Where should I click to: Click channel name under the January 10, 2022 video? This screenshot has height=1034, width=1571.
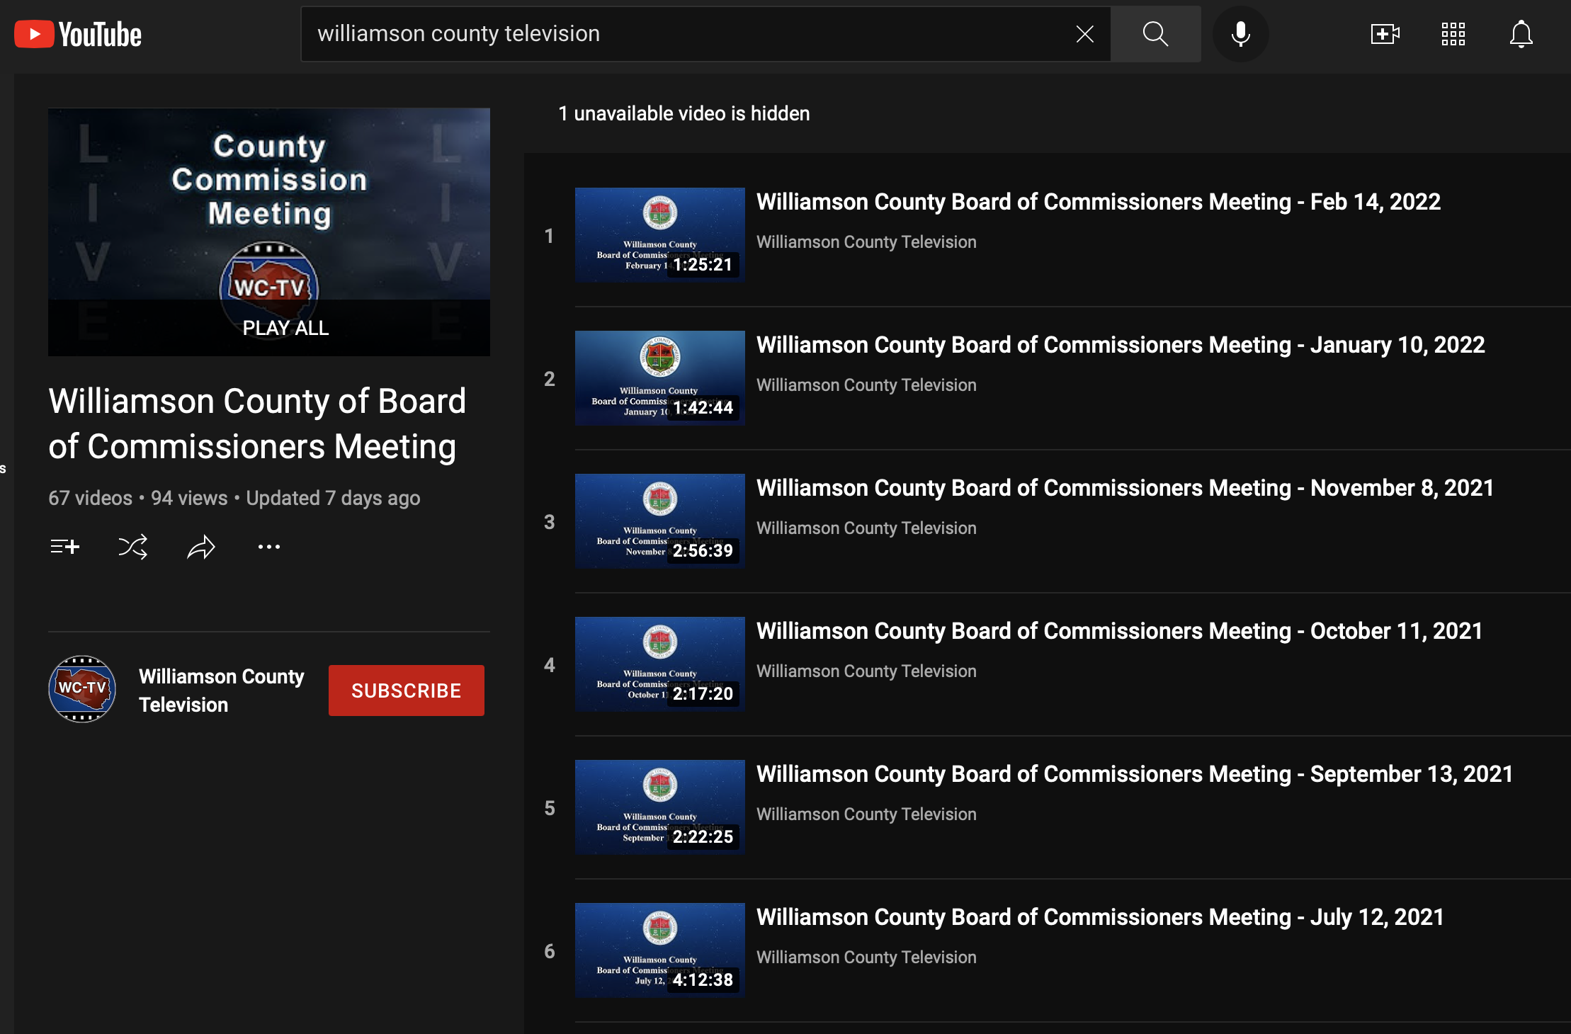(866, 385)
